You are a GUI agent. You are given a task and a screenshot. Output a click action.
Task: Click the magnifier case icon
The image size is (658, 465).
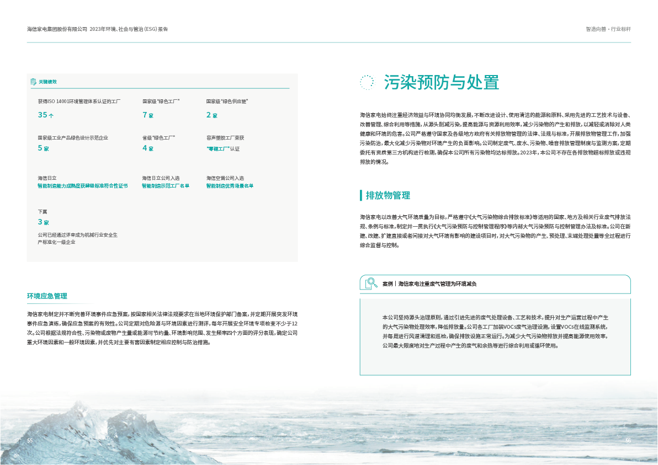pyautogui.click(x=369, y=284)
